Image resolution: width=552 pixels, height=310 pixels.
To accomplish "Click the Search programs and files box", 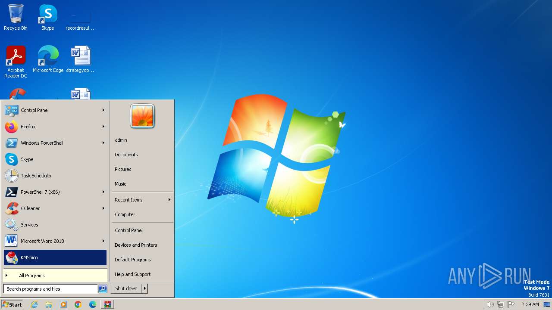I will click(x=50, y=289).
